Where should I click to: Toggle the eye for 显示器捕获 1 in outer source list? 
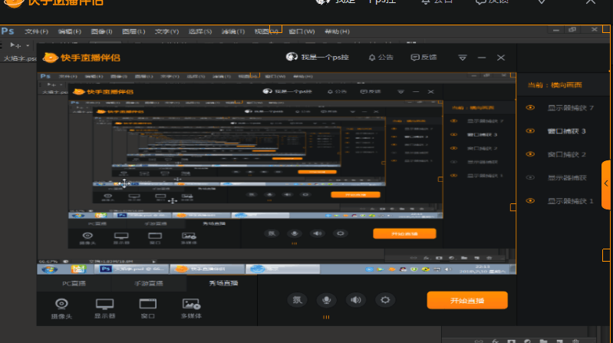530,201
